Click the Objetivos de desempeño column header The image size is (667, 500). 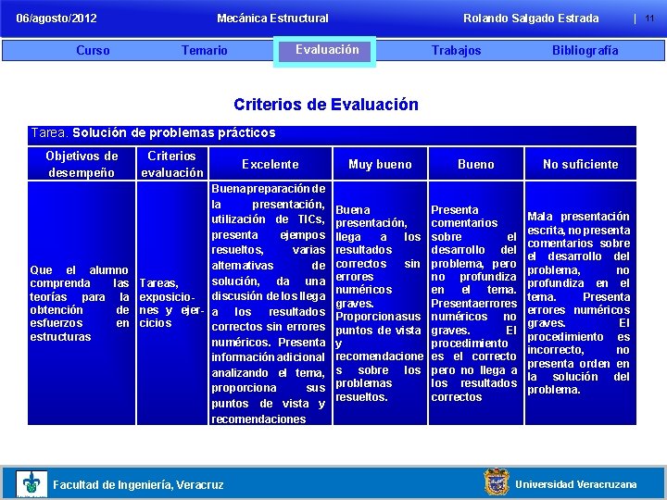82,164
